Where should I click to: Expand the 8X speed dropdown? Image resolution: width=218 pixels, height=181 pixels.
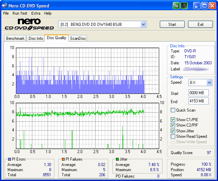click(209, 83)
